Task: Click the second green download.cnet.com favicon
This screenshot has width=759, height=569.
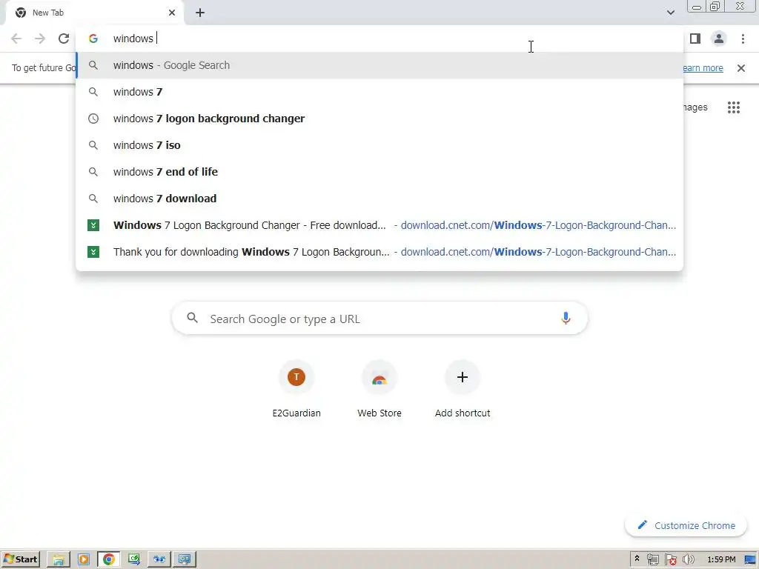Action: pos(93,252)
